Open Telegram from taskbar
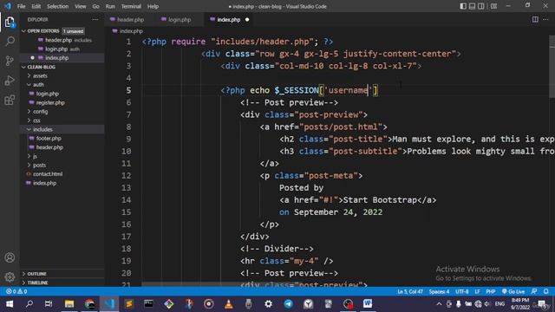Viewport: 555px width, 312px height. pos(289,304)
